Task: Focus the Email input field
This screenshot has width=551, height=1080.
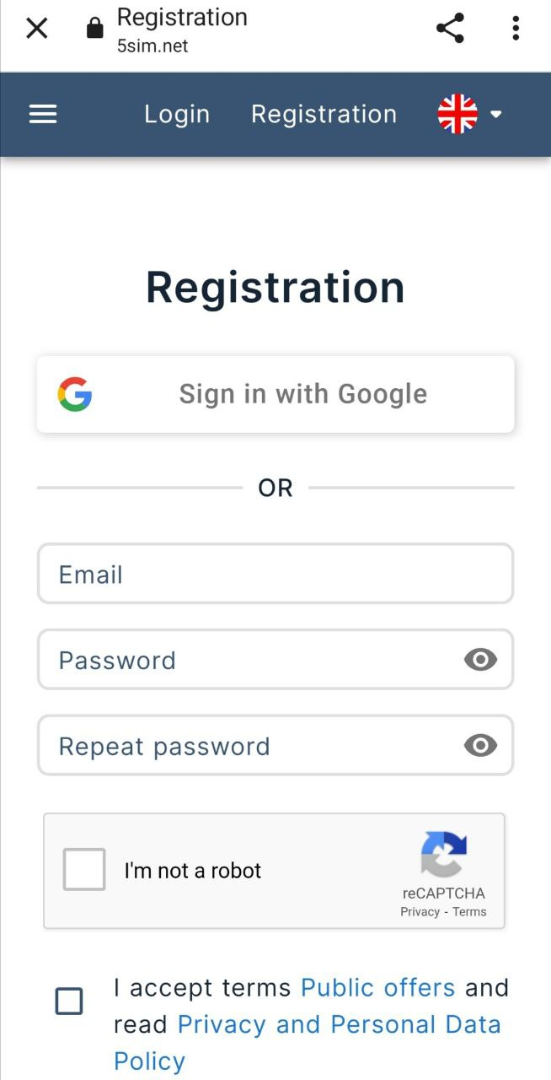Action: click(x=275, y=575)
